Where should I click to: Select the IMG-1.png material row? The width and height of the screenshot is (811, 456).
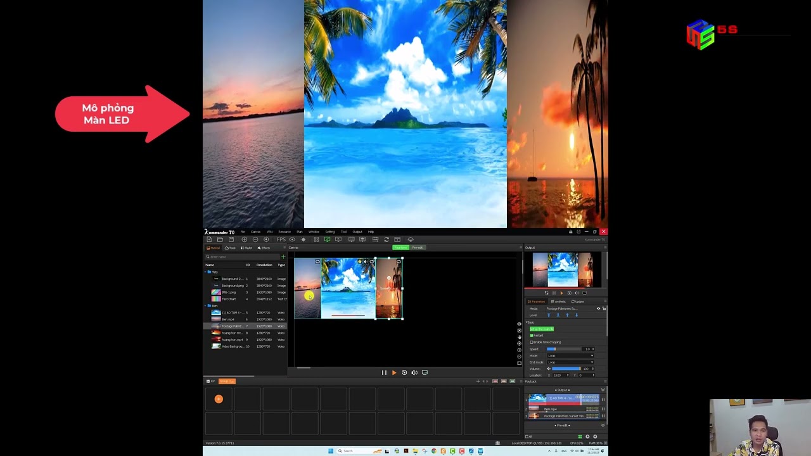pos(245,292)
